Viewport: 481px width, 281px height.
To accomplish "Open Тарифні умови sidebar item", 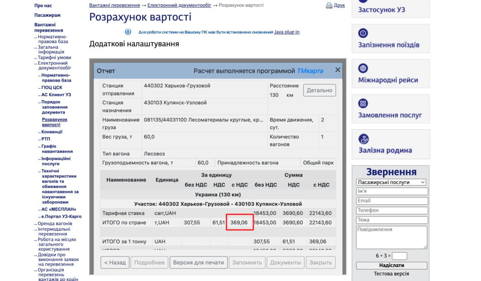I will (55, 58).
